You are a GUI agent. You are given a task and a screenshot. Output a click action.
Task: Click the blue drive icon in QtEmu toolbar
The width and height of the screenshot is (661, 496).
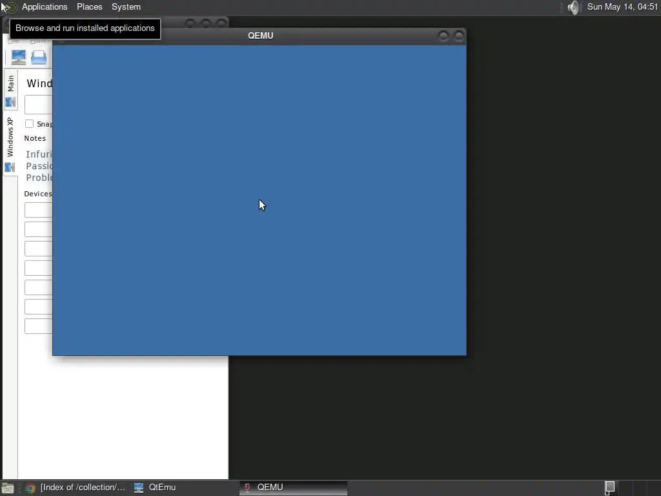point(39,57)
